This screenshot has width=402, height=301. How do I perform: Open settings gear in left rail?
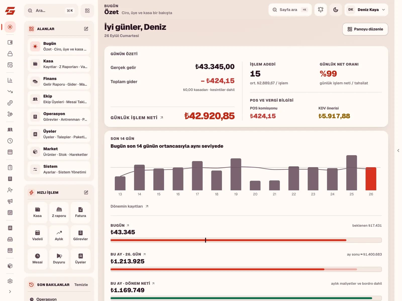[x=10, y=281]
